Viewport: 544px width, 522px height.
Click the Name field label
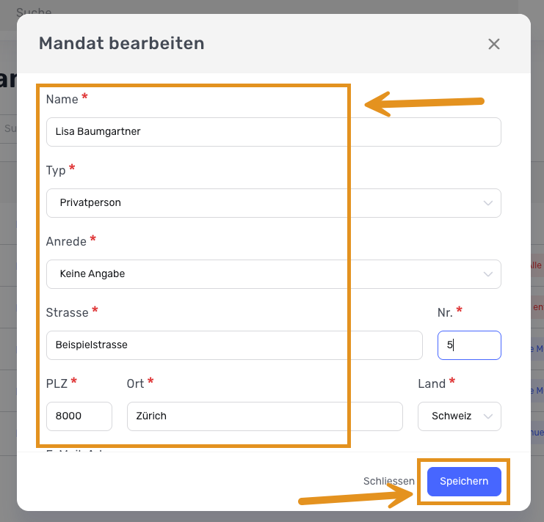(62, 99)
